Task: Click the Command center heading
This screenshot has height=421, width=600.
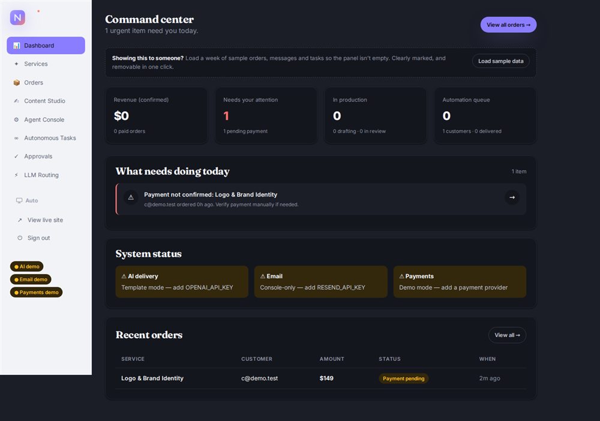Action: (149, 19)
